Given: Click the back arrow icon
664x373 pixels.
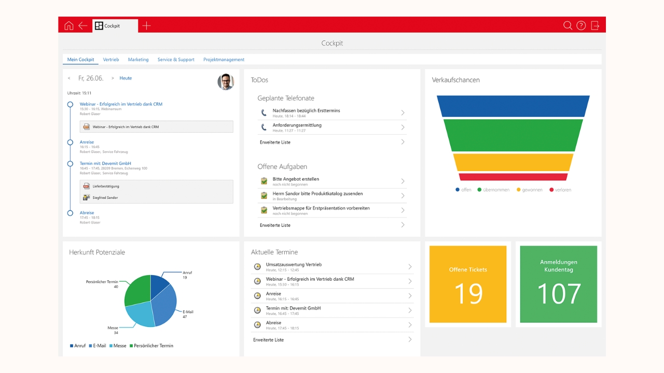Looking at the screenshot, I should pos(82,26).
